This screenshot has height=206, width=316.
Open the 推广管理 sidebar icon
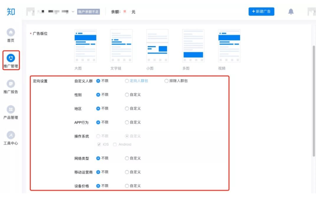pyautogui.click(x=11, y=58)
